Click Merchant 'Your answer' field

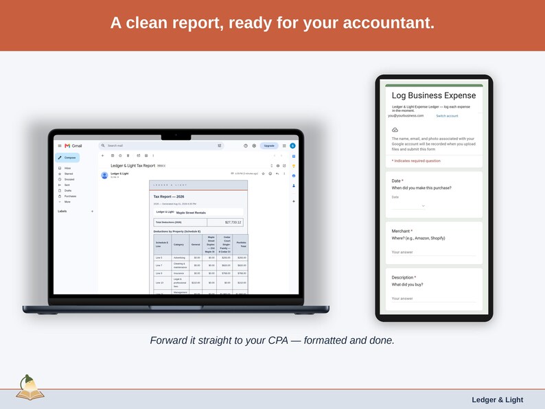pos(433,253)
